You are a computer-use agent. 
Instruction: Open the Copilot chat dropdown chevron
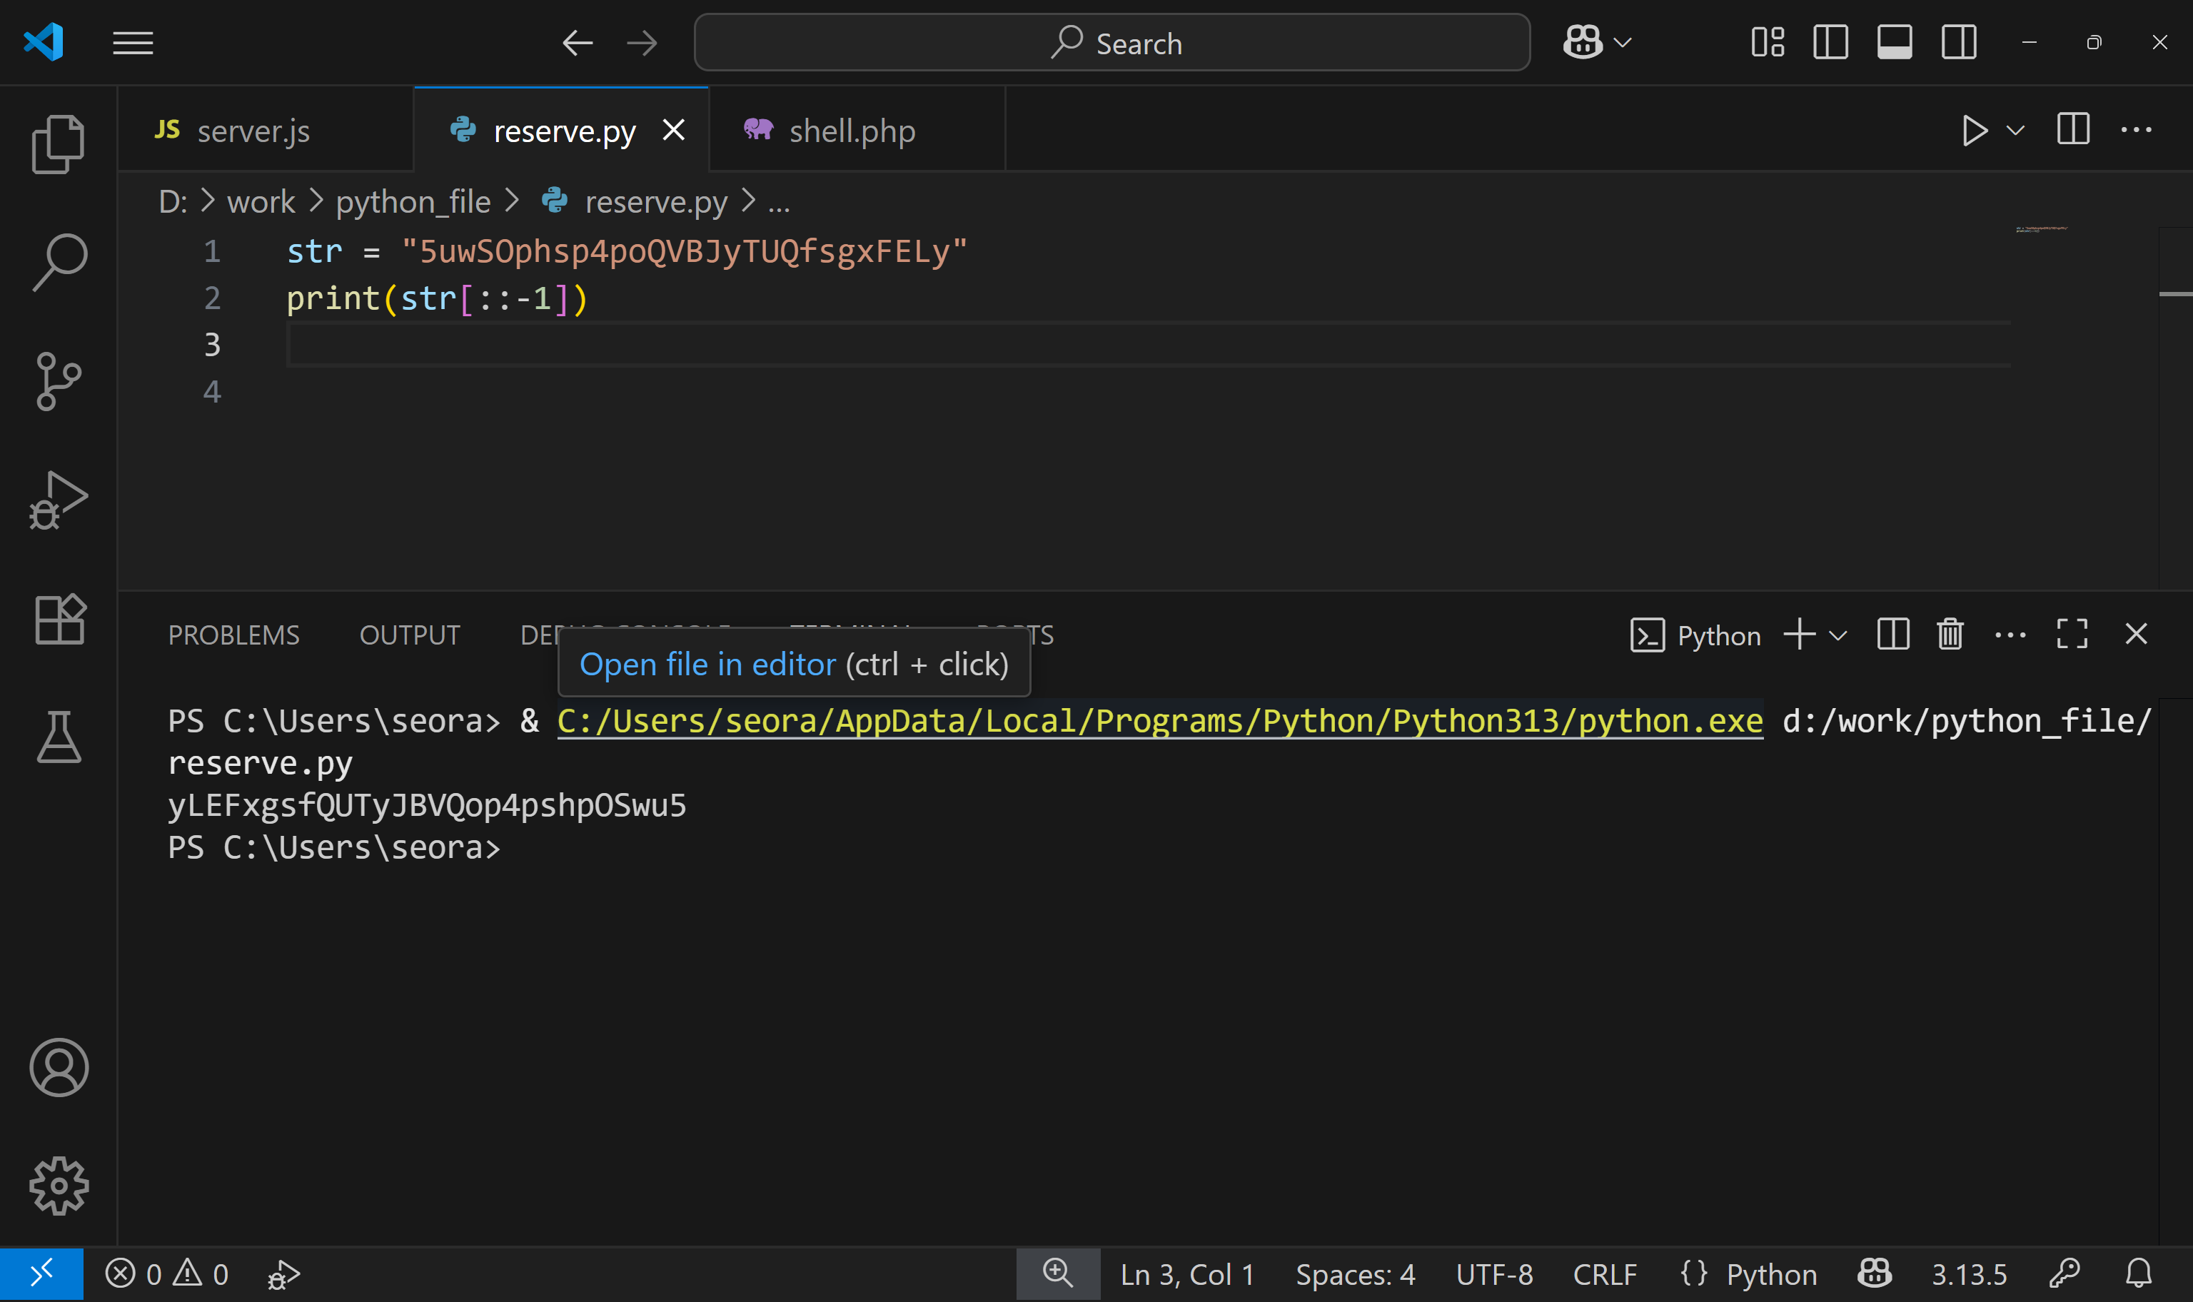[1623, 42]
